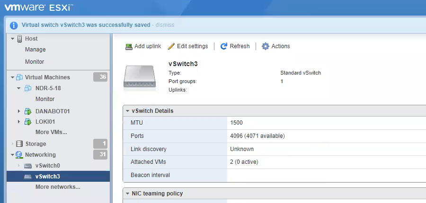Click the Storage disk icon

19,144
